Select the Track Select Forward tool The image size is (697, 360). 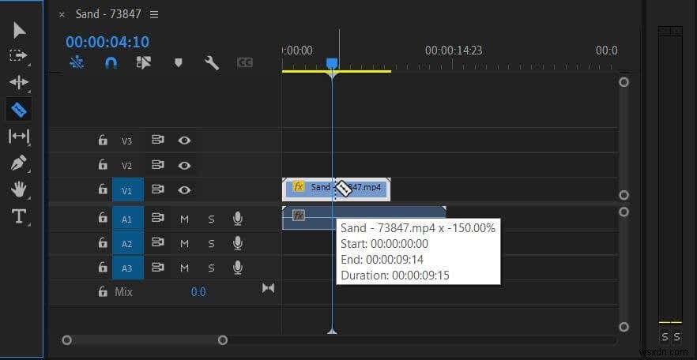(19, 56)
